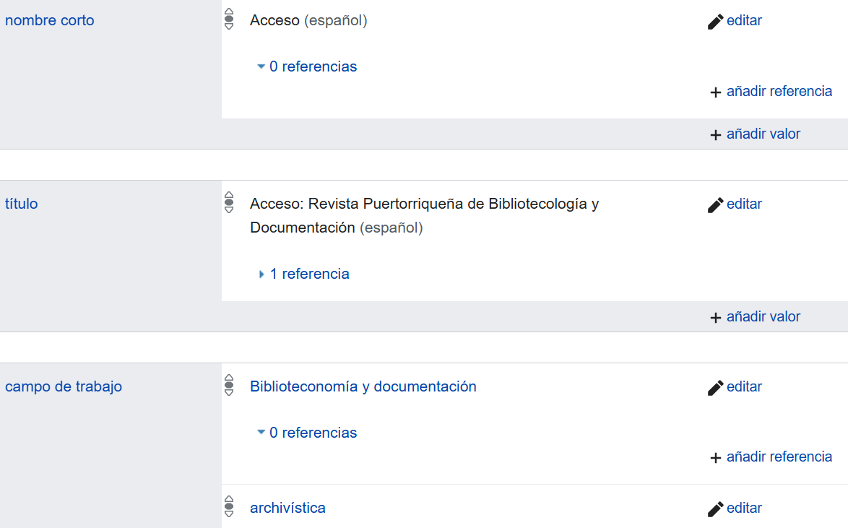The height and width of the screenshot is (528, 848).
Task: Click the edit pencil next to the título statement
Action: coord(714,204)
